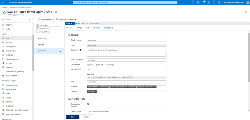Viewport: 250px width, 120px height.
Task: Open portal settings gear icon
Action: point(209,2)
